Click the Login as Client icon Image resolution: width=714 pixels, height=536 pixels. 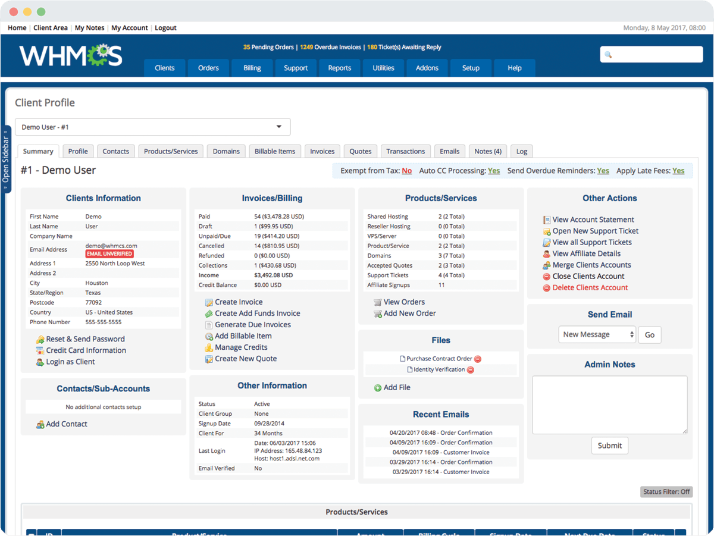[40, 362]
